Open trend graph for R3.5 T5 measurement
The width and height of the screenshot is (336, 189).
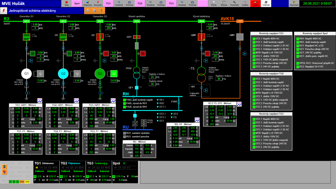coord(239,104)
